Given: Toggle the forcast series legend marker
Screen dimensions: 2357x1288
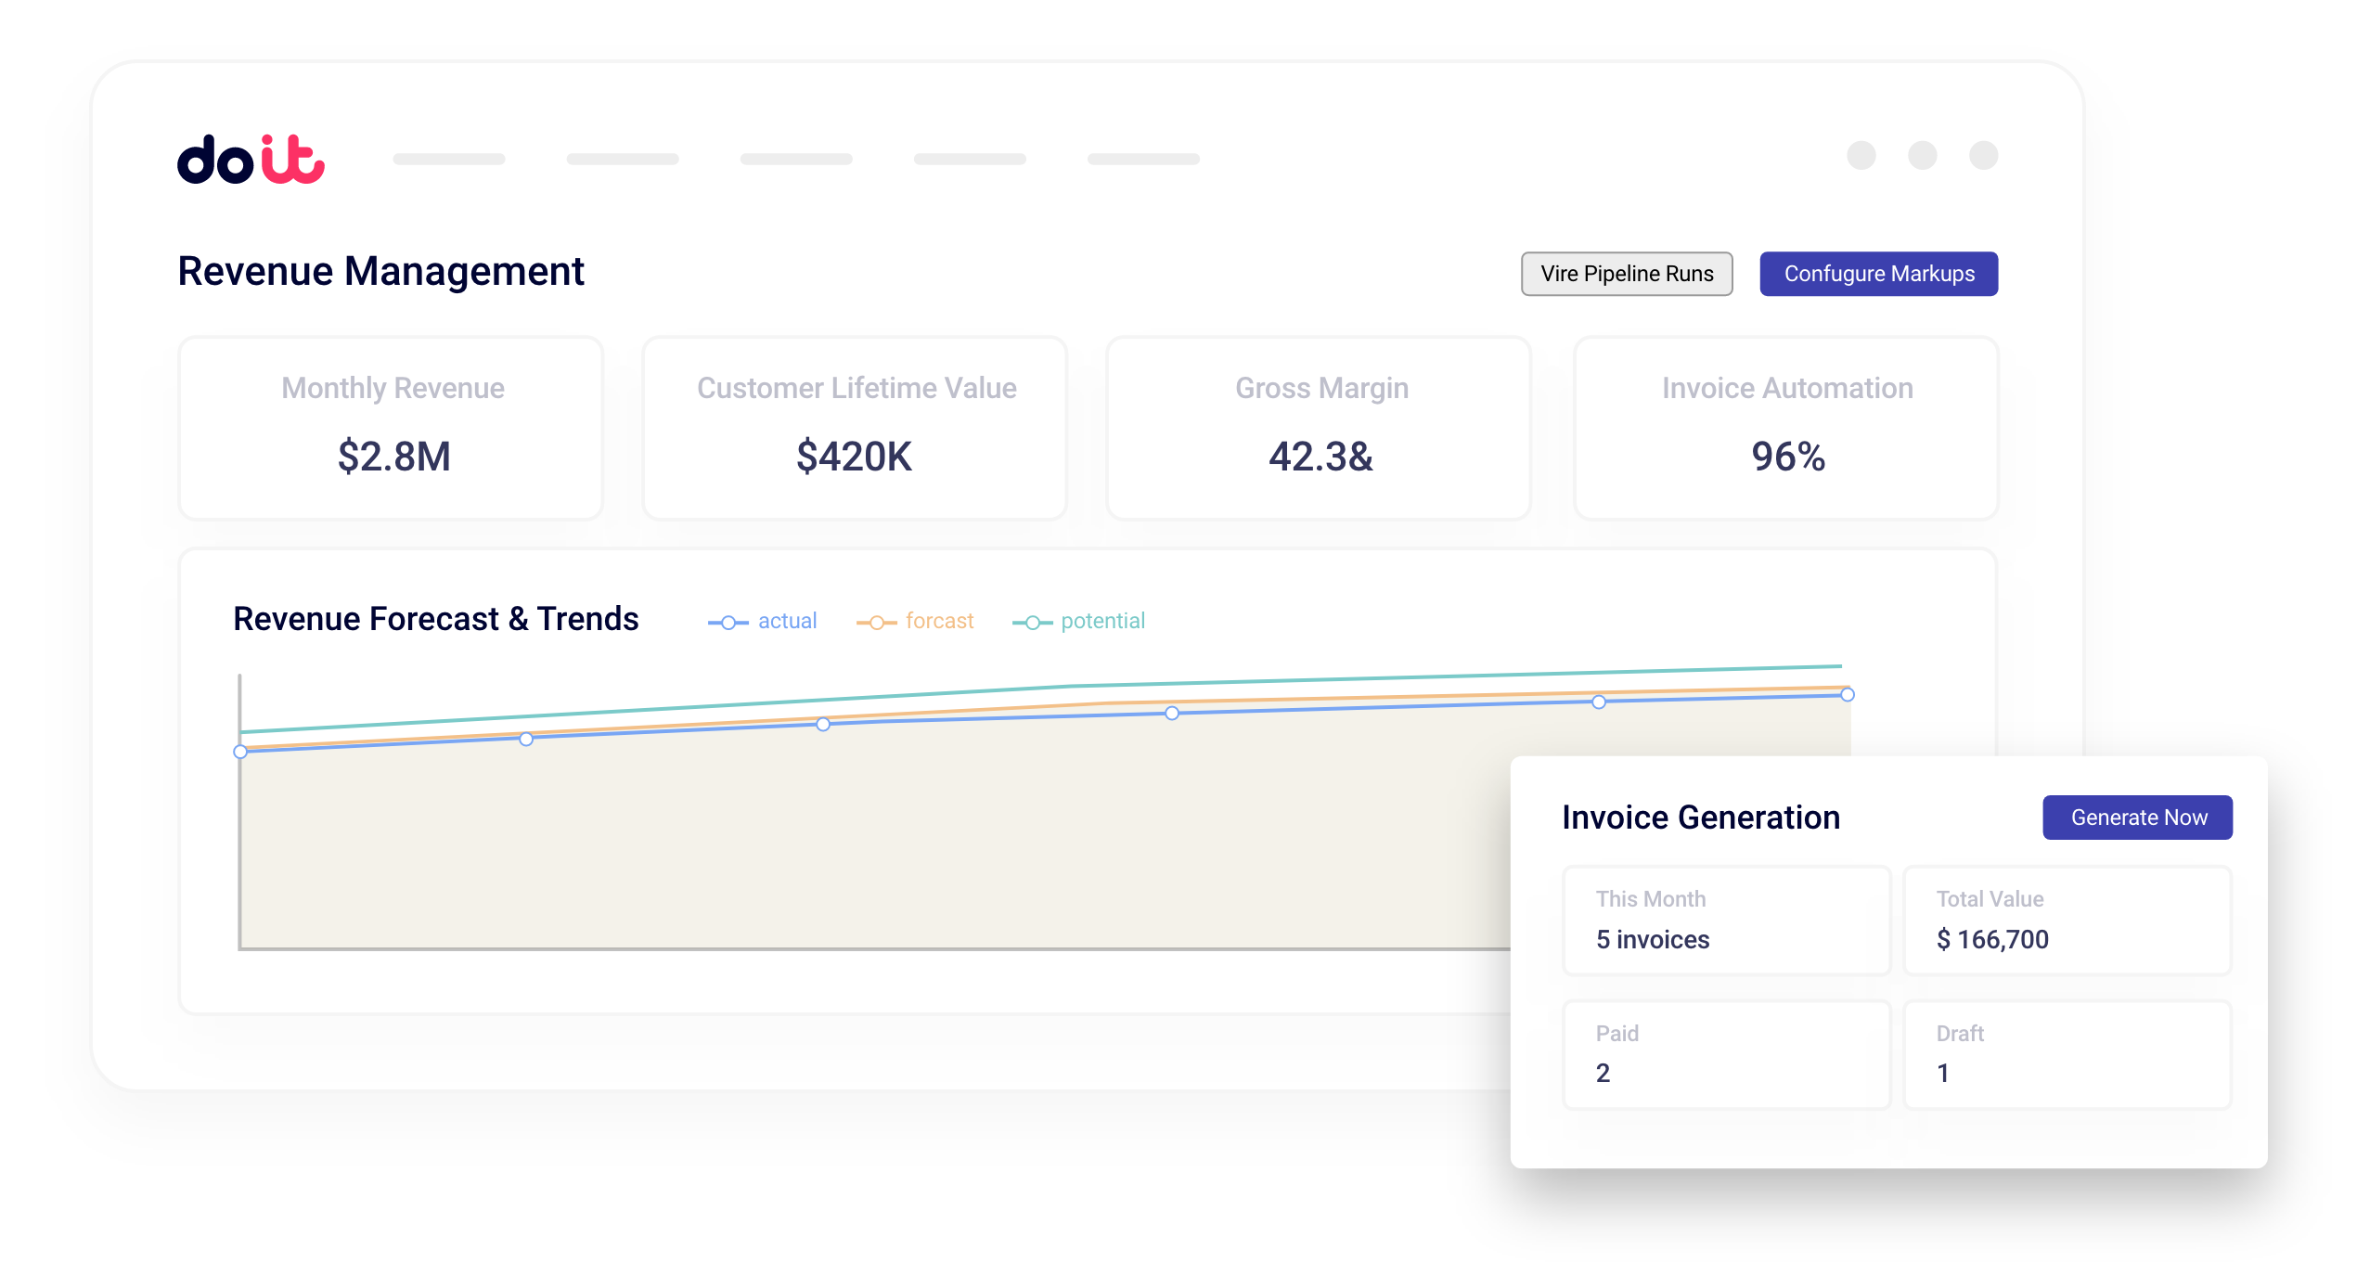Looking at the screenshot, I should click(876, 623).
